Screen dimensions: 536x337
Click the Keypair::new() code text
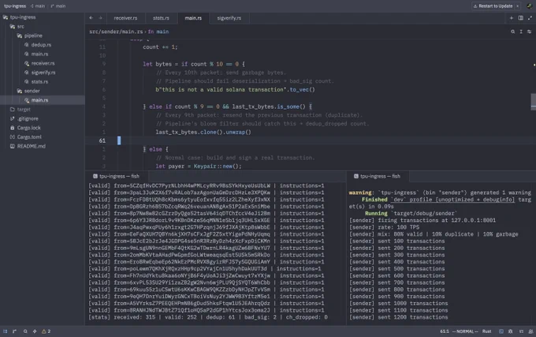(x=218, y=167)
